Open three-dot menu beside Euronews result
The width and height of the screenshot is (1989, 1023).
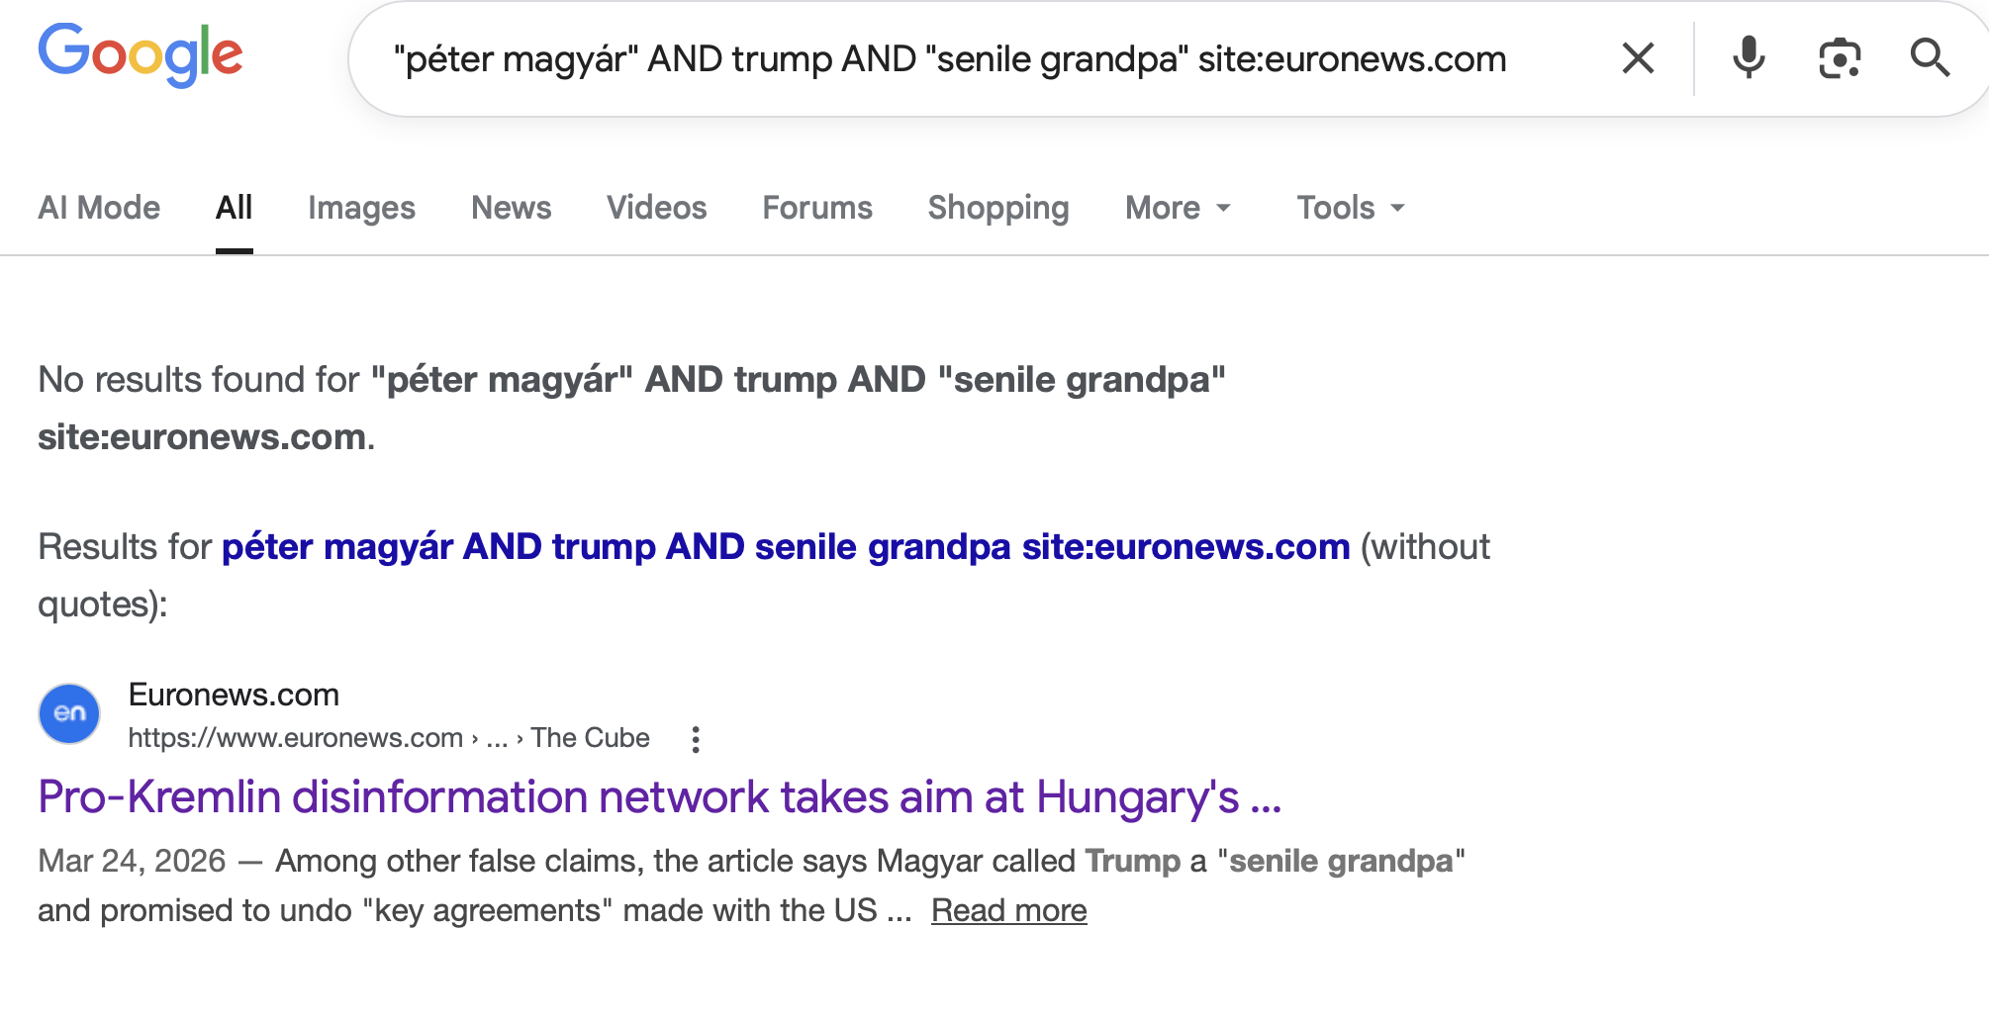[x=696, y=739]
